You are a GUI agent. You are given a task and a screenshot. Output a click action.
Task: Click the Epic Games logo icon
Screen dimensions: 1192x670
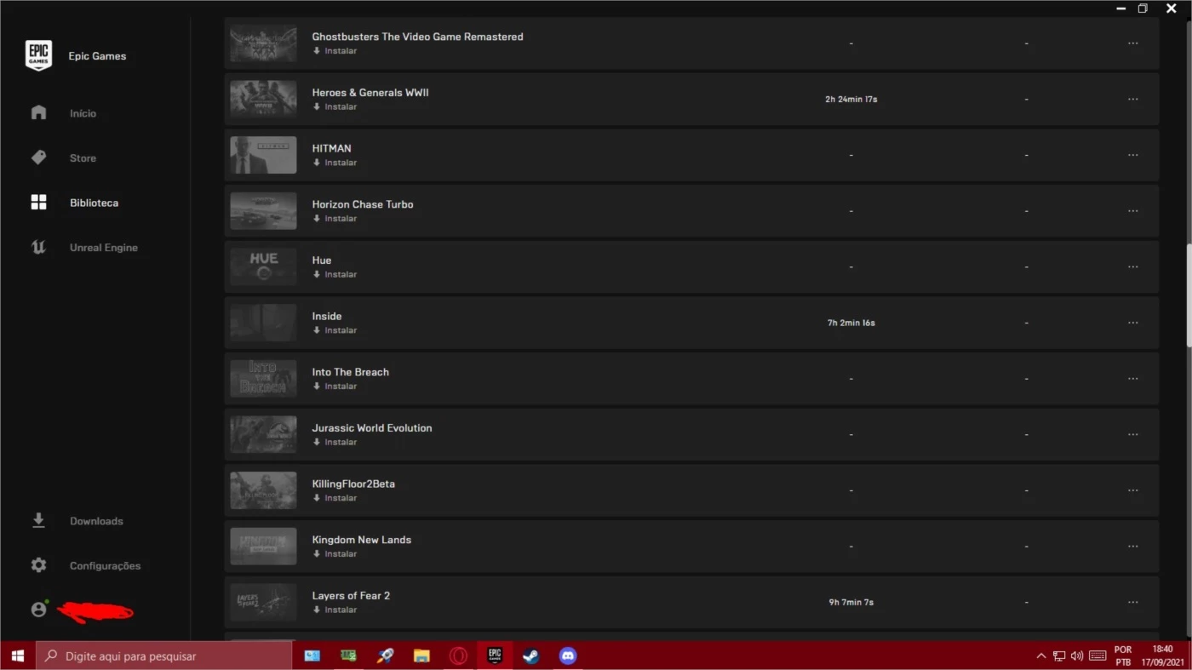[38, 56]
